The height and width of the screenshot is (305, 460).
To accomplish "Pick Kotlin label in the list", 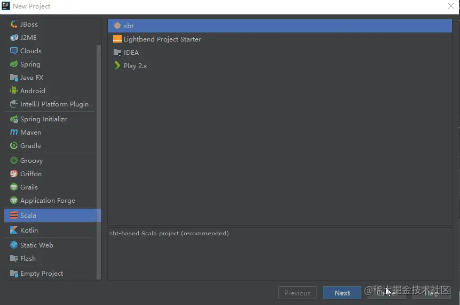I will pos(29,230).
